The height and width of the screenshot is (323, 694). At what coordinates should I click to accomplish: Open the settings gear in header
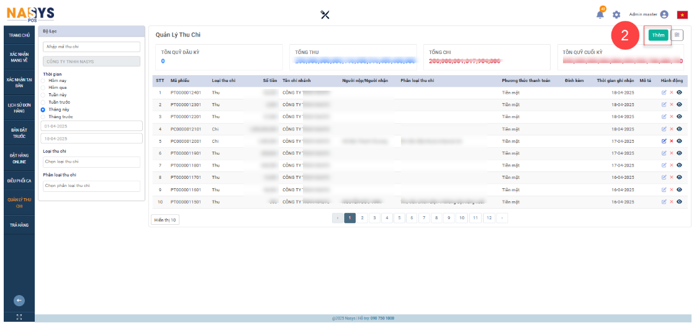coord(616,15)
